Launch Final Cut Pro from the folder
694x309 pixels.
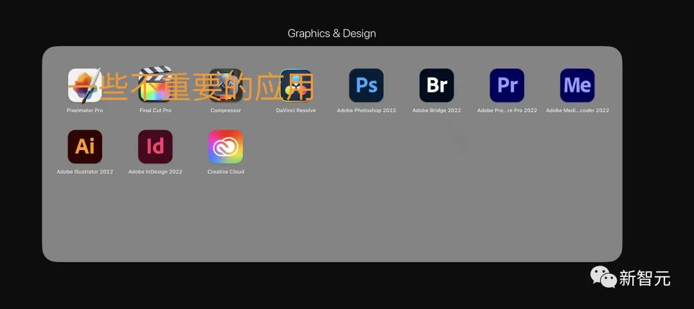(x=156, y=85)
